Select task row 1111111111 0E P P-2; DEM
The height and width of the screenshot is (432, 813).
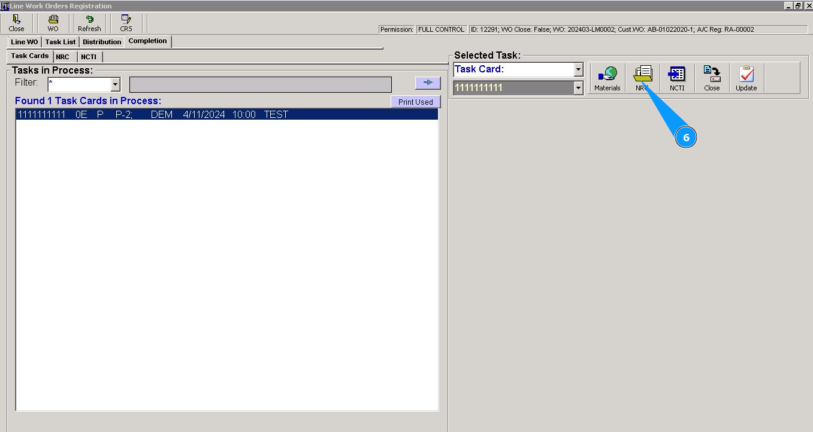[227, 114]
